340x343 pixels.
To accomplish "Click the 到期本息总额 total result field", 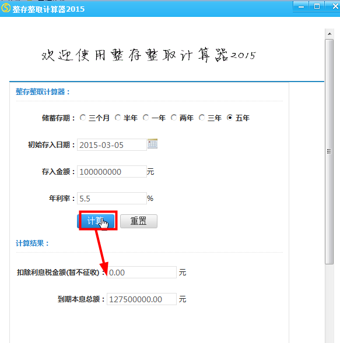I will [x=142, y=299].
